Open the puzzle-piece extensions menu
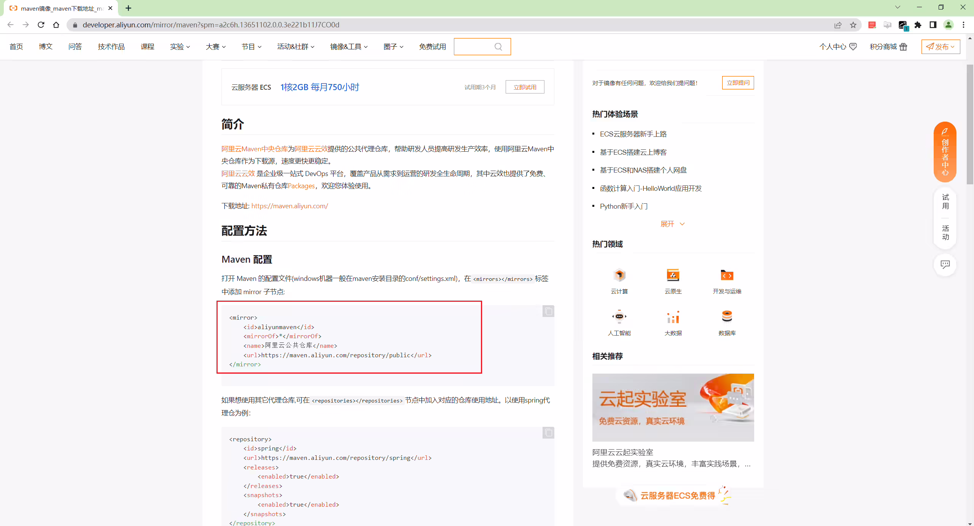The image size is (974, 526). point(918,25)
